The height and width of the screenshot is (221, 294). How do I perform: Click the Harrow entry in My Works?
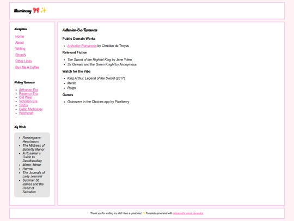tap(28, 169)
